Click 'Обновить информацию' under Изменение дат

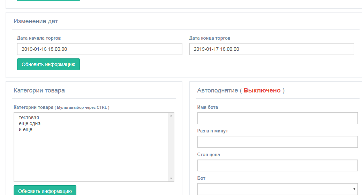[x=48, y=64]
